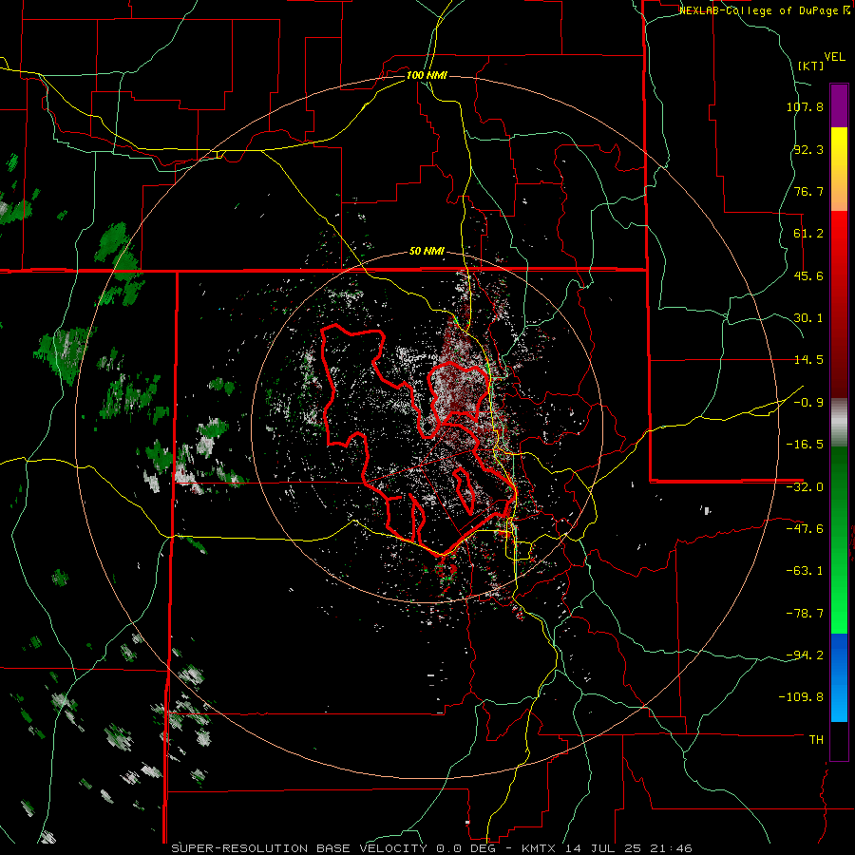The width and height of the screenshot is (855, 855).
Task: Pick the red segment of the velocity color bar
Action: (839, 304)
